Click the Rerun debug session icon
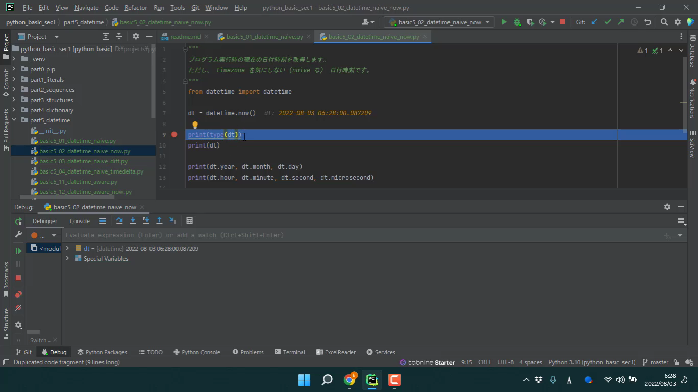 (18, 222)
